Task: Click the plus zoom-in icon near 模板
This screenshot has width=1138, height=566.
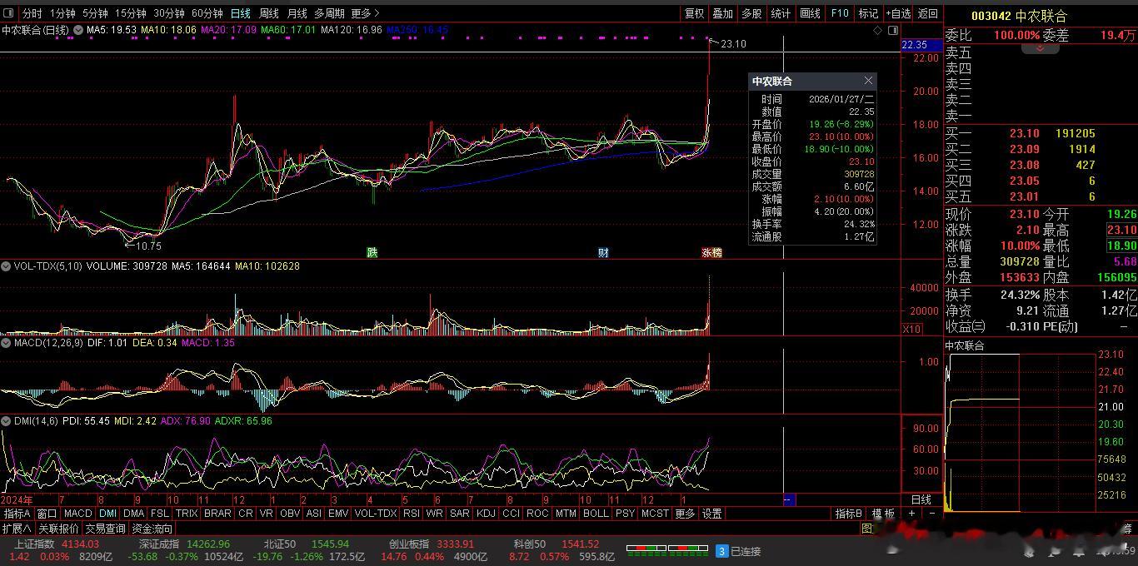Action: coord(911,514)
